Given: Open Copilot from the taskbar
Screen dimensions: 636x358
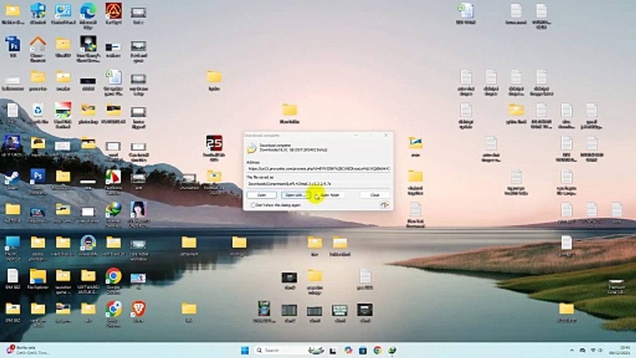Looking at the screenshot, I should 348,350.
